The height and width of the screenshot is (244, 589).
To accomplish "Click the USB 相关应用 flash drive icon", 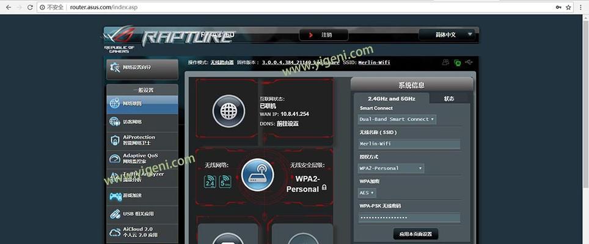I will tap(115, 214).
